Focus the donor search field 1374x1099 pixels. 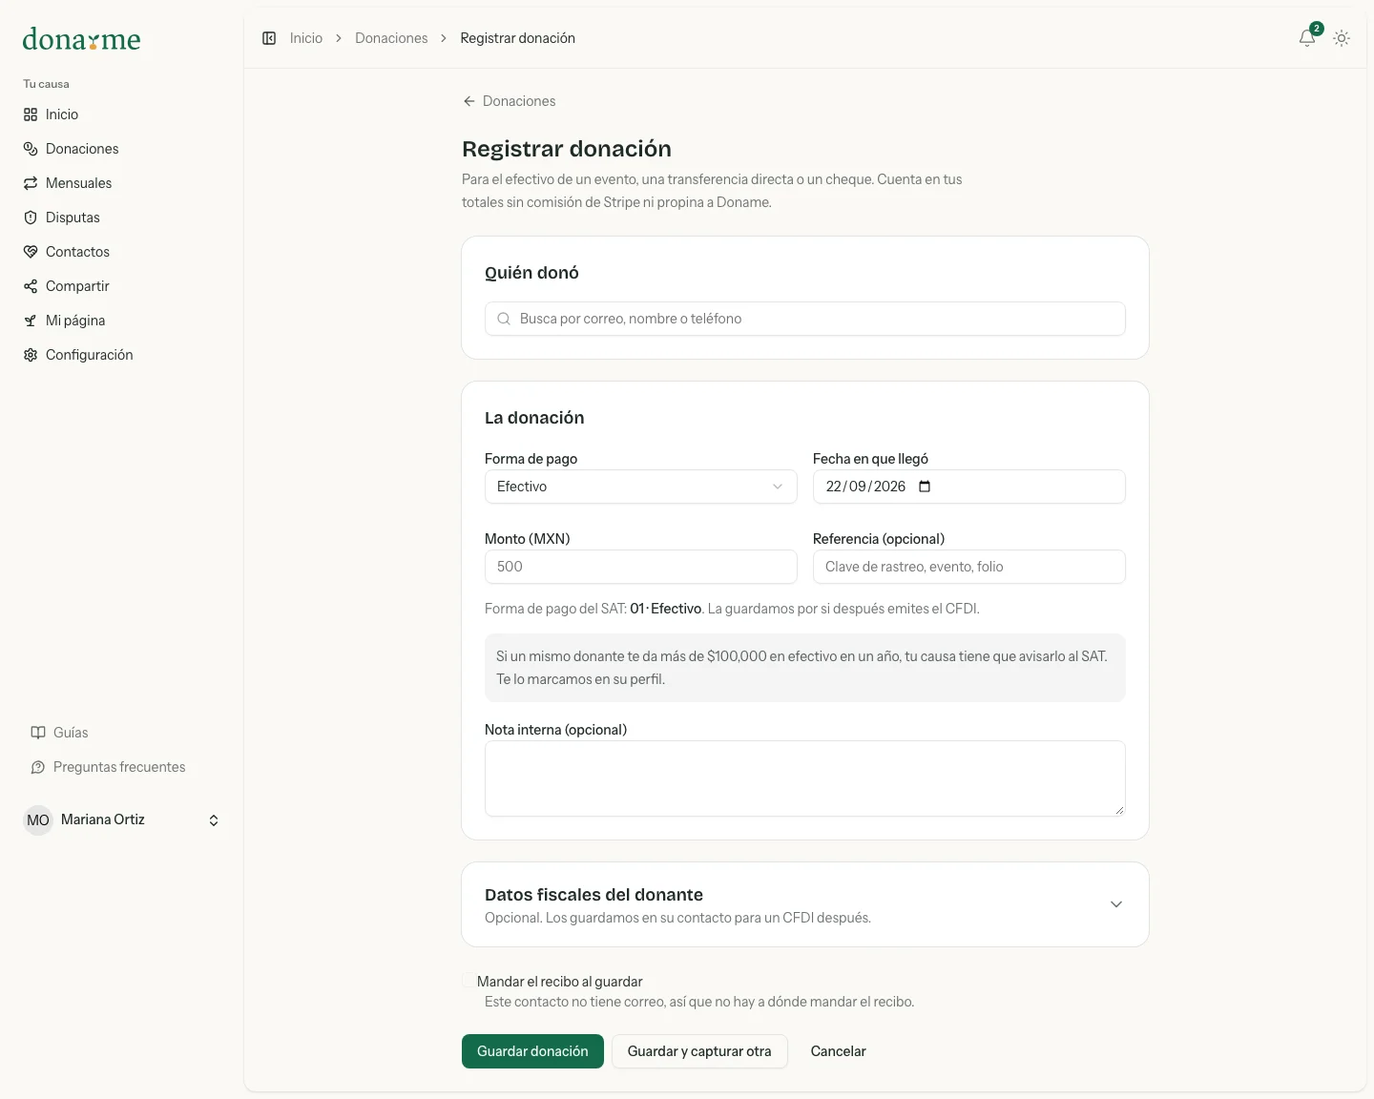click(805, 319)
